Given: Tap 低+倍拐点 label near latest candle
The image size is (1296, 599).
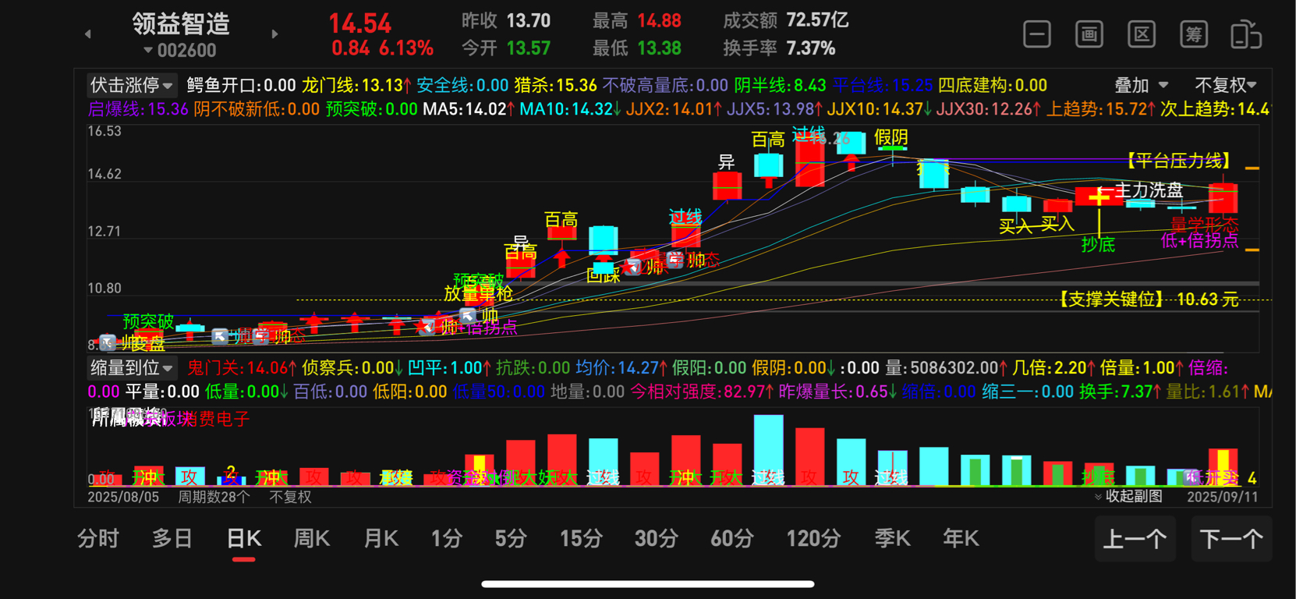Looking at the screenshot, I should (1199, 240).
